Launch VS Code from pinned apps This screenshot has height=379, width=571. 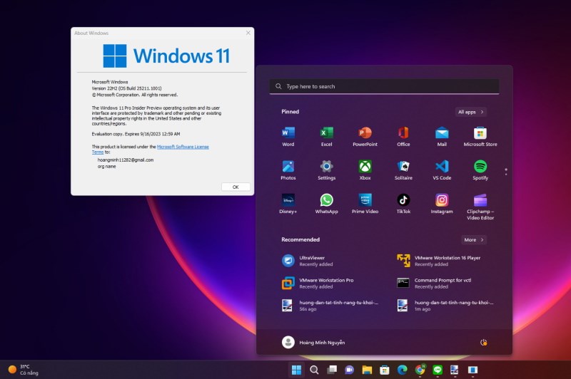coord(442,170)
